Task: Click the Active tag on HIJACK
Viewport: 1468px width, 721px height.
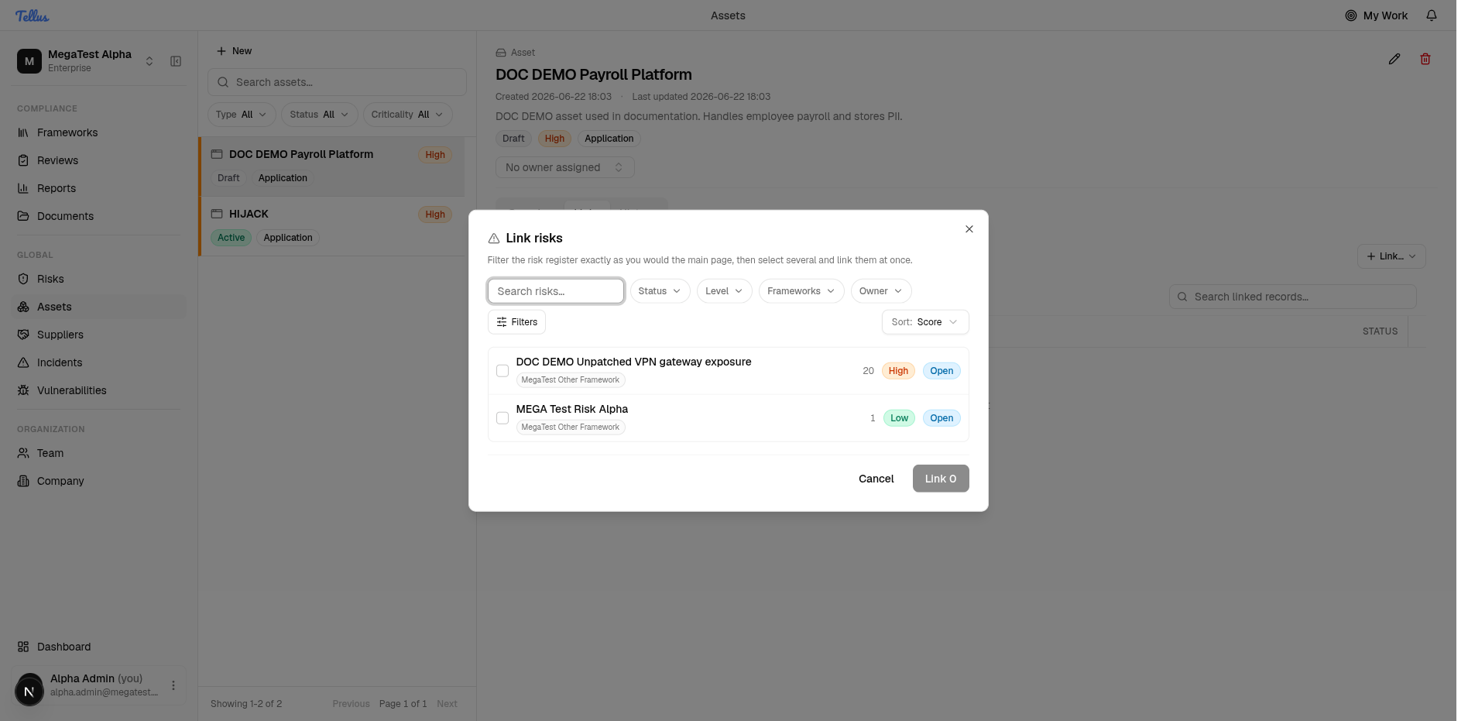Action: (231, 238)
